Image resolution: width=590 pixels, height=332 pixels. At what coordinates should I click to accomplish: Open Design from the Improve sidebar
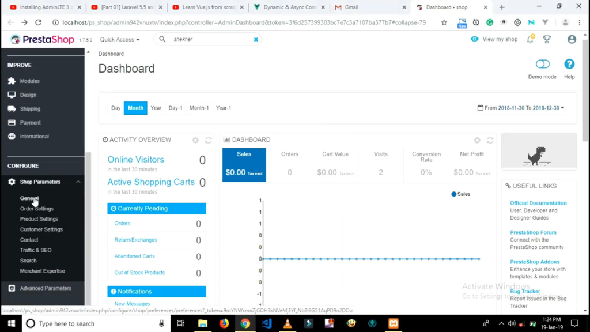tap(13, 95)
